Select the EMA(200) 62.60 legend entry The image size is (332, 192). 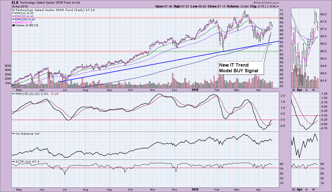[x=25, y=19]
